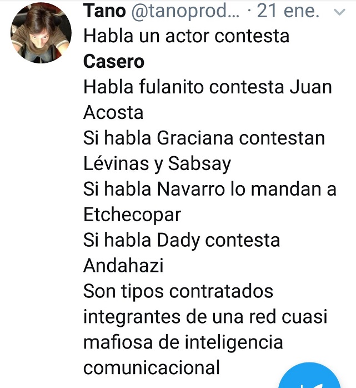Tap the final word 'comunicacional'
Image resolution: width=356 pixels, height=388 pixels.
pos(151,367)
